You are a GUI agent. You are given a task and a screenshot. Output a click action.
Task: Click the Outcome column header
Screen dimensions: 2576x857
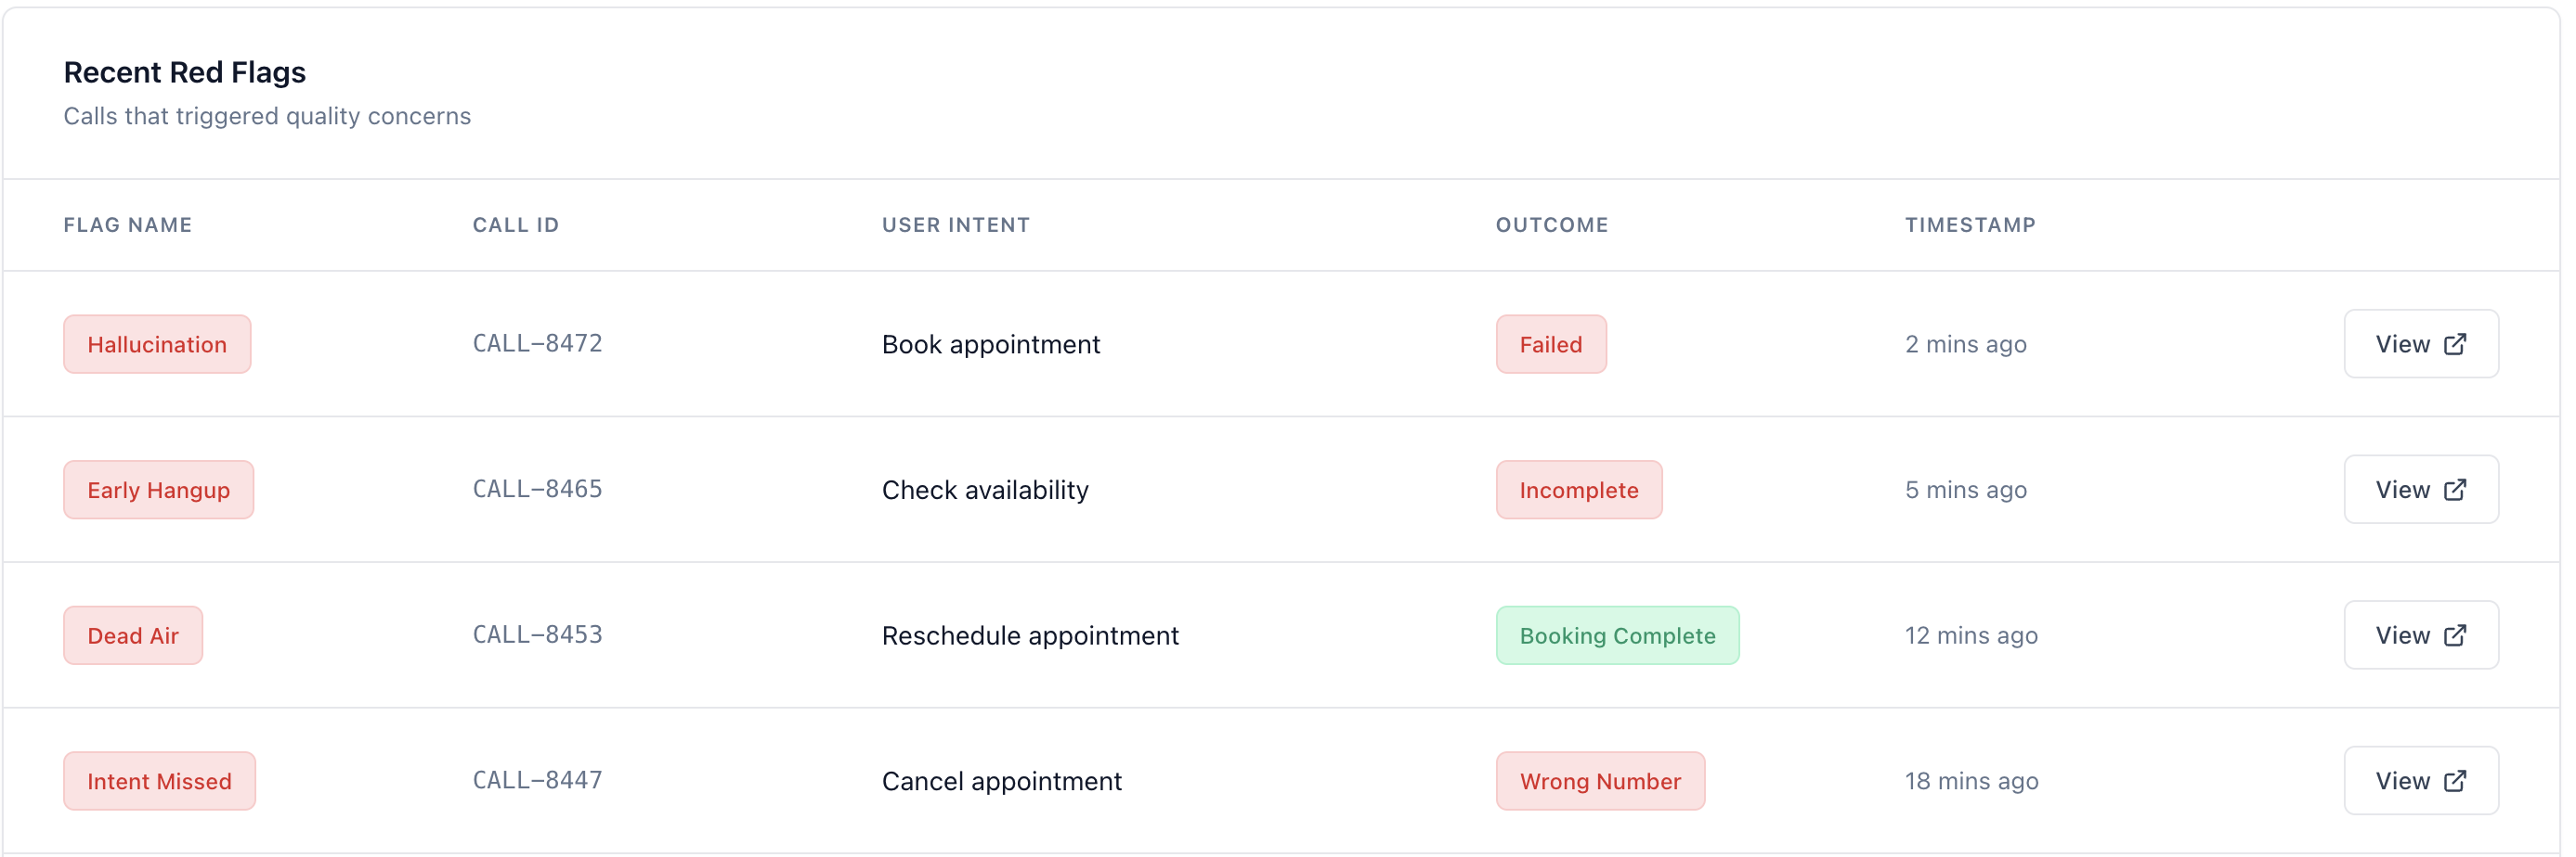pyautogui.click(x=1551, y=224)
